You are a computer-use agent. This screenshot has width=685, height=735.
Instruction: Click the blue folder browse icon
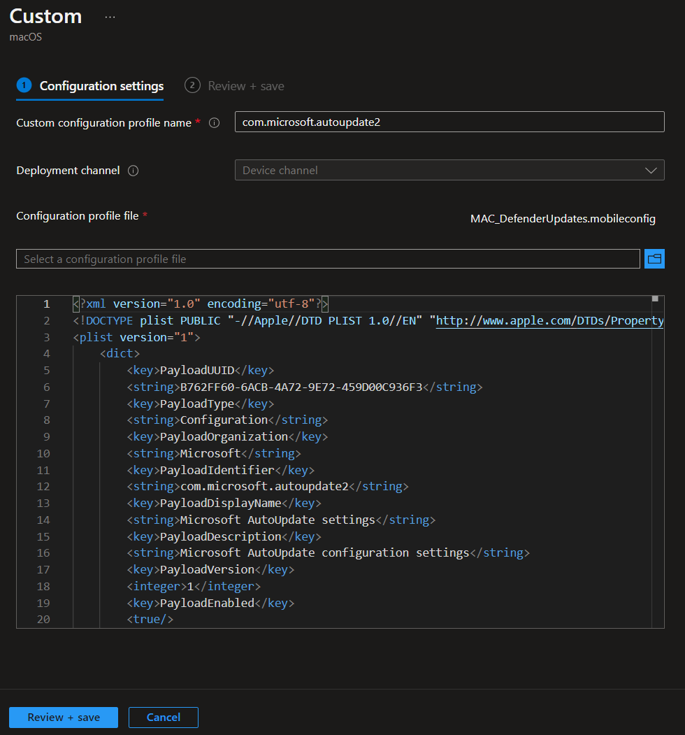(x=654, y=259)
